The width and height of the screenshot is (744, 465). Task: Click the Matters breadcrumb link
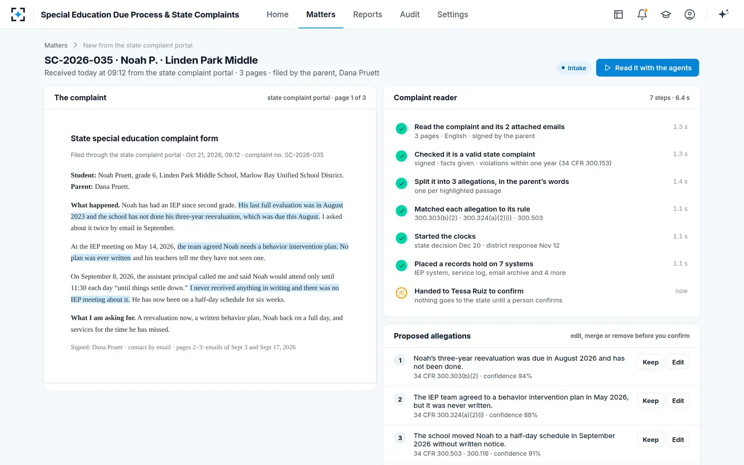click(x=56, y=45)
